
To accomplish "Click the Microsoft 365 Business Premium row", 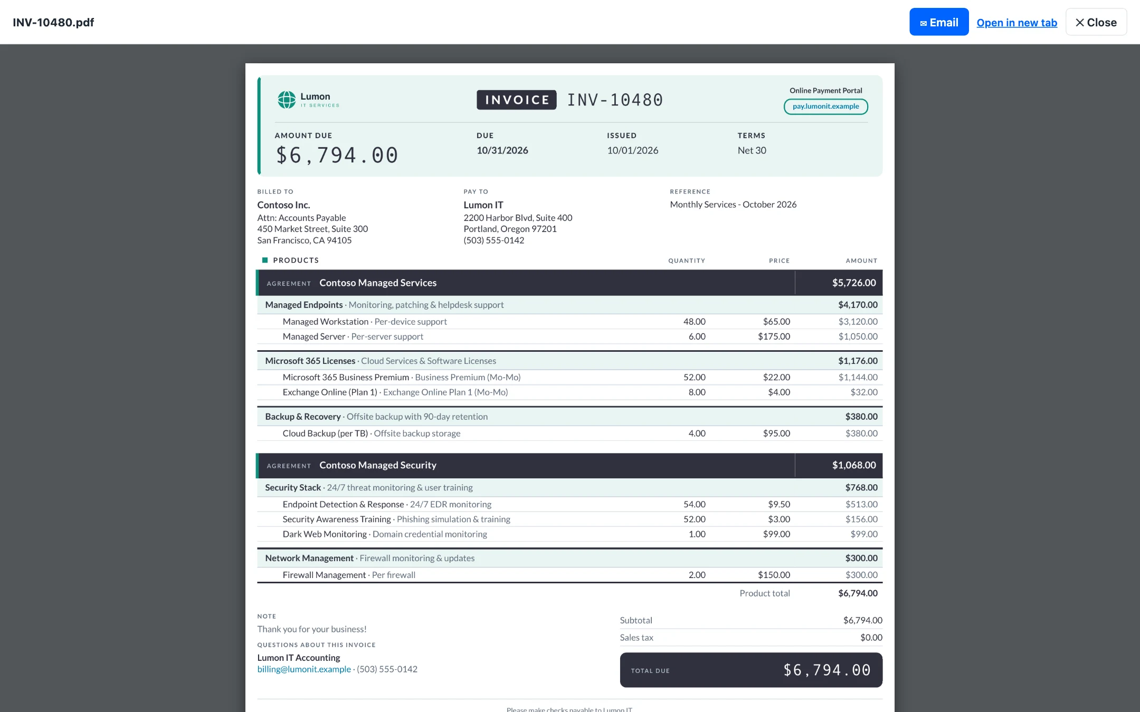I will 569,378.
